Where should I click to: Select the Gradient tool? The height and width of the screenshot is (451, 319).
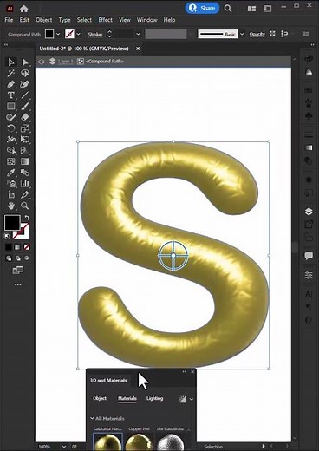25,161
